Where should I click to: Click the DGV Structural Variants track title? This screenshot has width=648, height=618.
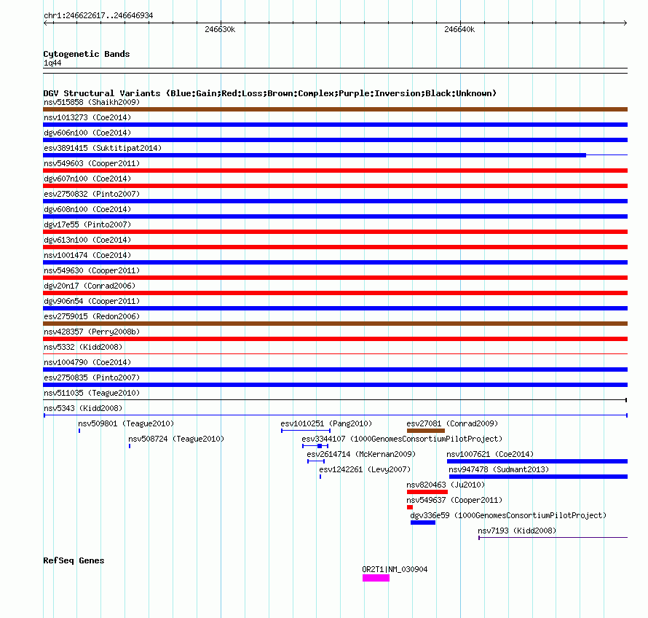[270, 93]
